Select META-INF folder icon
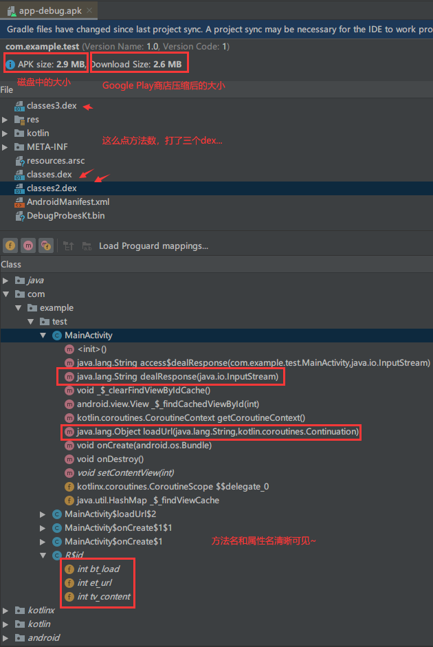Image resolution: width=433 pixels, height=647 pixels. click(x=19, y=147)
